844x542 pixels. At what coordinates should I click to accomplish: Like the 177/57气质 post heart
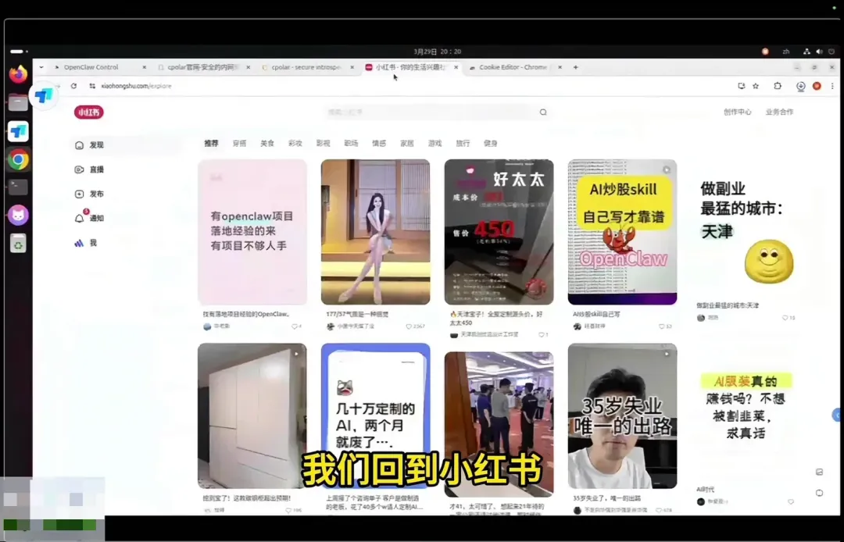pos(409,326)
